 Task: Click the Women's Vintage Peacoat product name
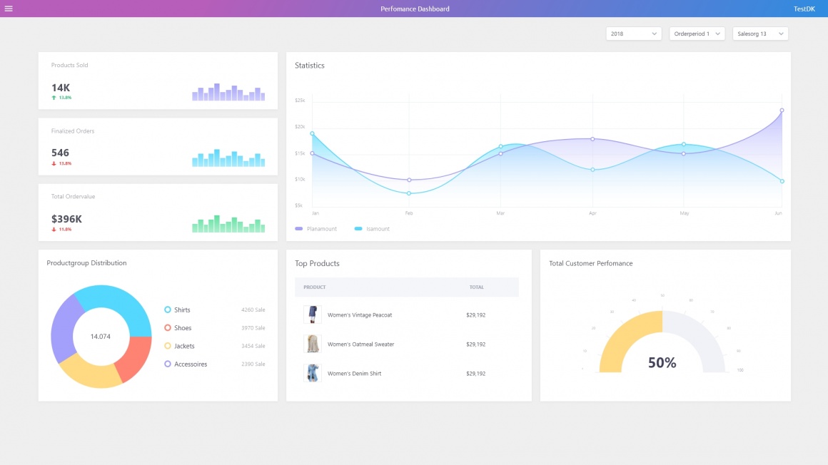[360, 315]
